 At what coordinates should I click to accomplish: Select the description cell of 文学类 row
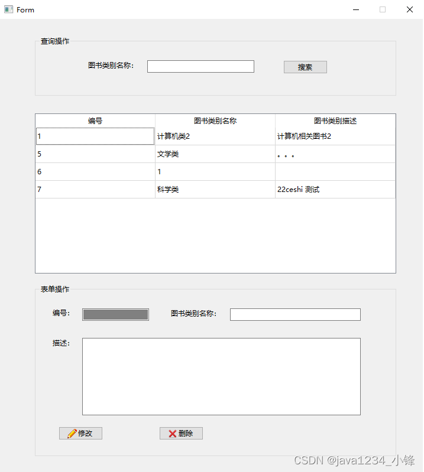pyautogui.click(x=336, y=154)
